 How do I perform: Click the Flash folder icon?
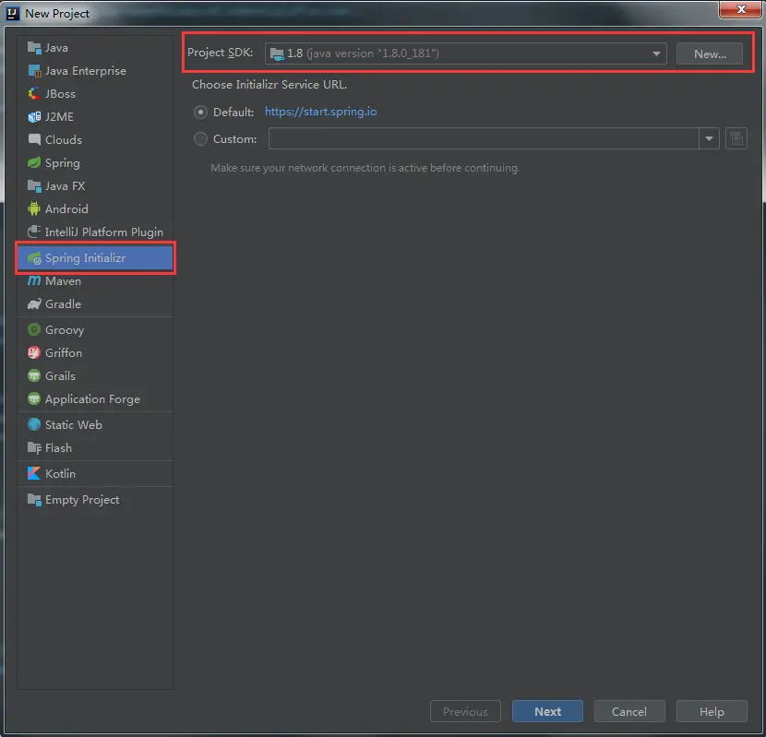click(x=34, y=447)
